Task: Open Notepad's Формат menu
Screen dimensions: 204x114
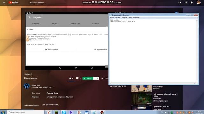Action: 125,18
